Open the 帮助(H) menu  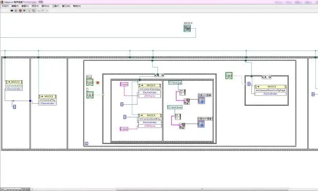tap(76, 6)
